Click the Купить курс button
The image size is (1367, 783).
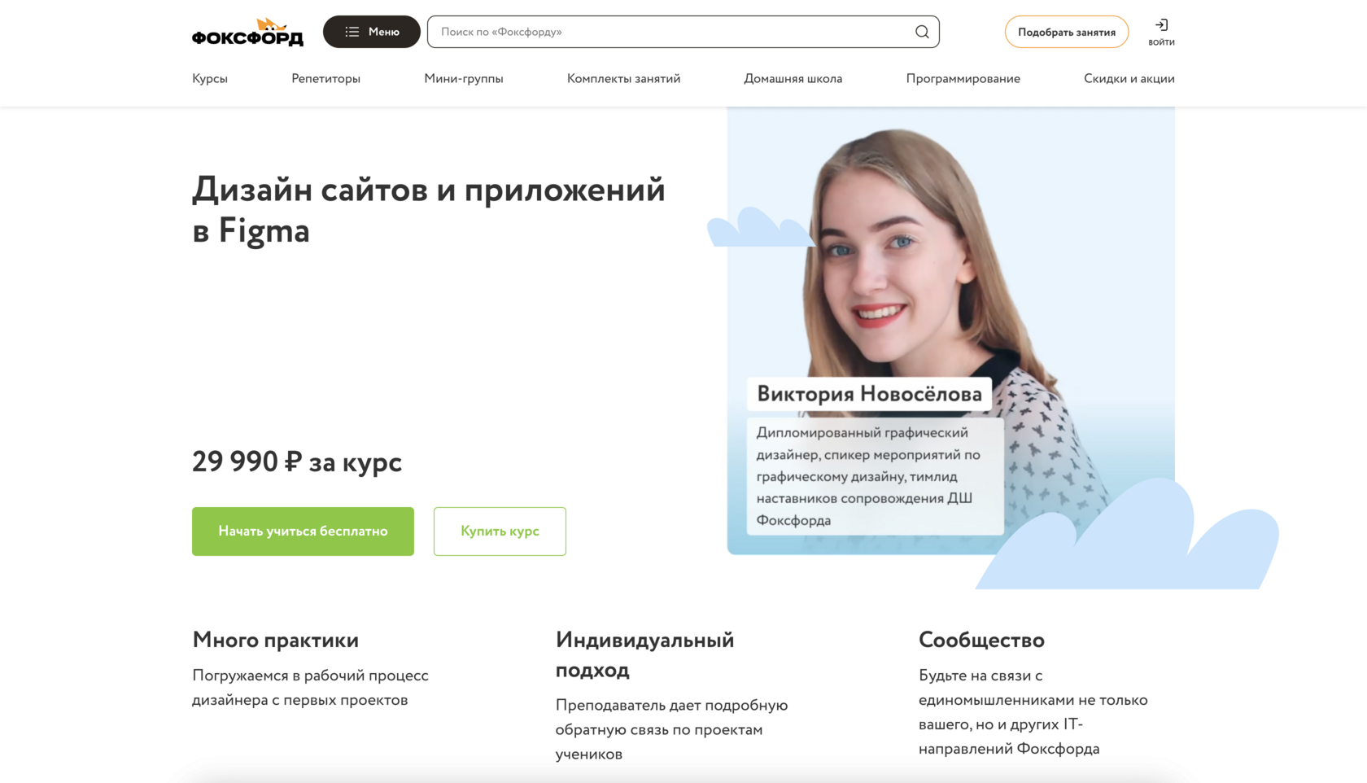(500, 531)
